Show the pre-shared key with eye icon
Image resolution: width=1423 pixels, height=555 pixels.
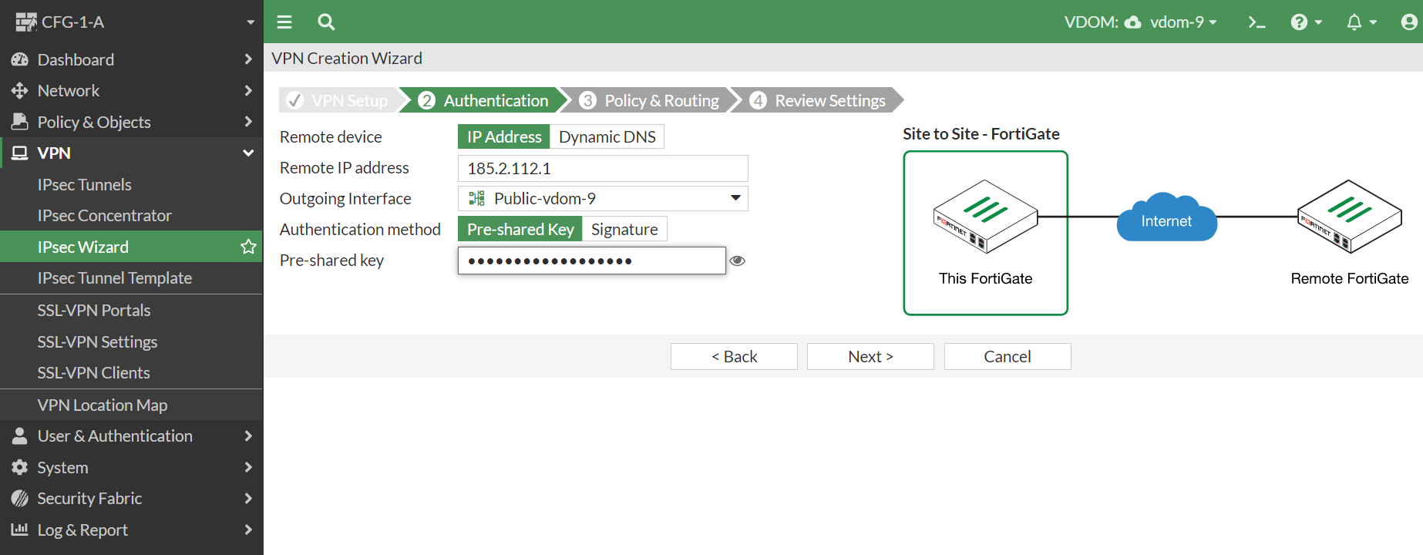(x=738, y=261)
